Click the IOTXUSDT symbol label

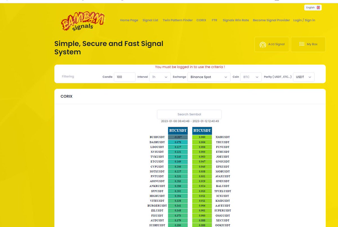pos(157,171)
